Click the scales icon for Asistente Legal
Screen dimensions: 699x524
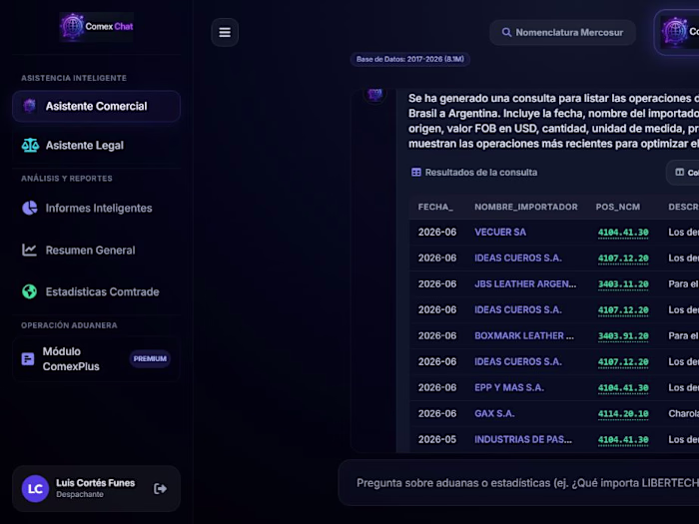pos(30,146)
